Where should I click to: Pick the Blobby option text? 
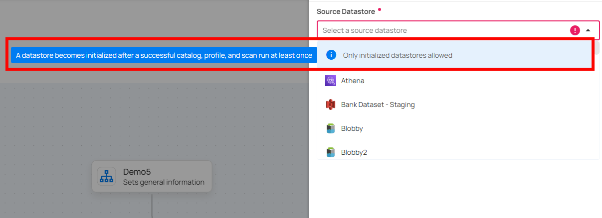coord(352,128)
